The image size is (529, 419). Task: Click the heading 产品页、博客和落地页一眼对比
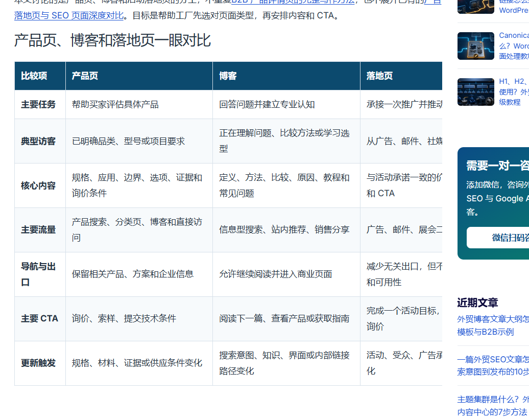pyautogui.click(x=112, y=40)
